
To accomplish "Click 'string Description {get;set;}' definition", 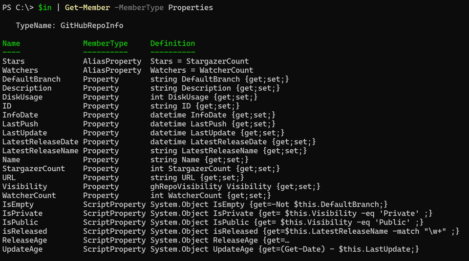I will pos(215,88).
